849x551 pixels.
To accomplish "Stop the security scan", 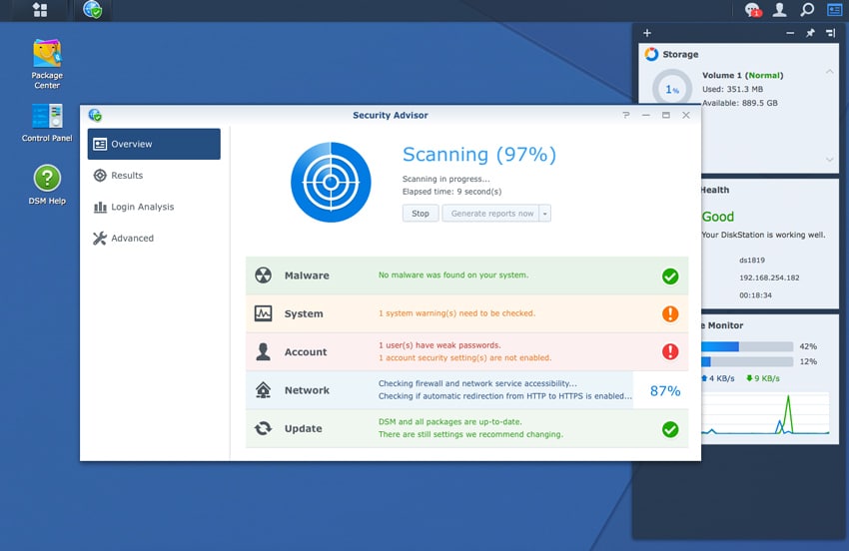I will click(x=421, y=214).
